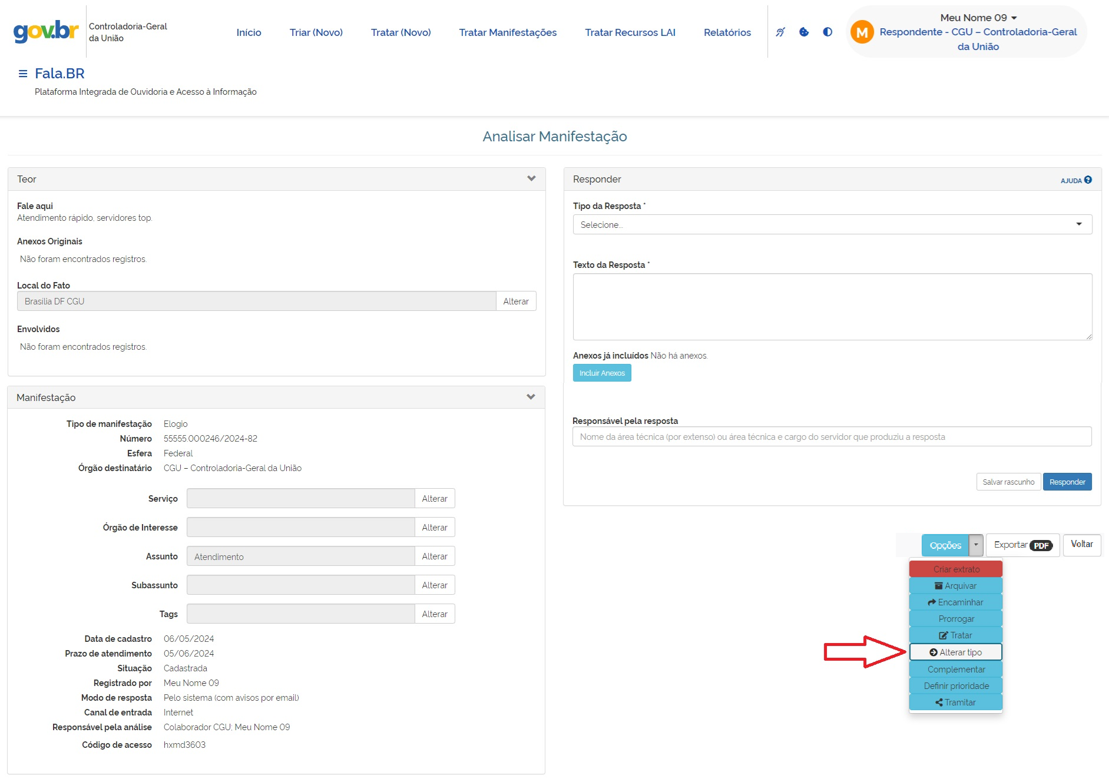Collapse the Teor panel chevron

[x=531, y=179]
